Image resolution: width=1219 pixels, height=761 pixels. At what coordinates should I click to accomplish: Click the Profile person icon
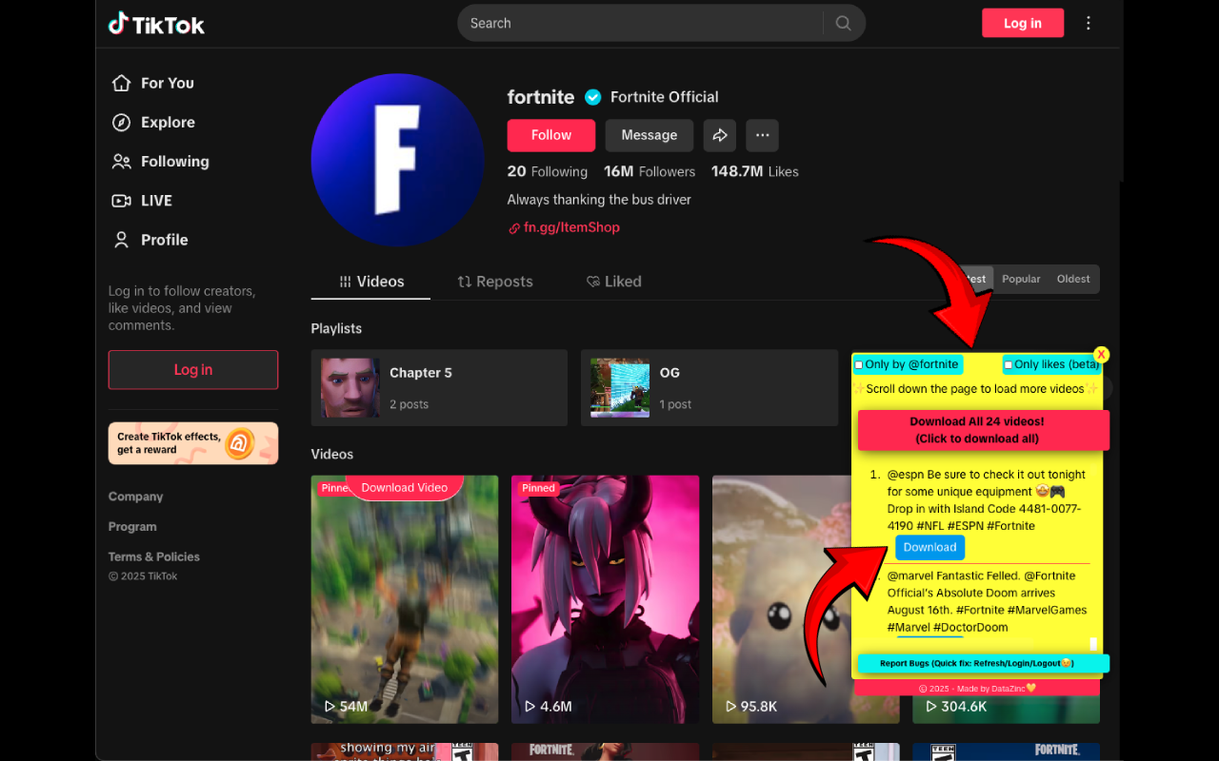(x=121, y=240)
